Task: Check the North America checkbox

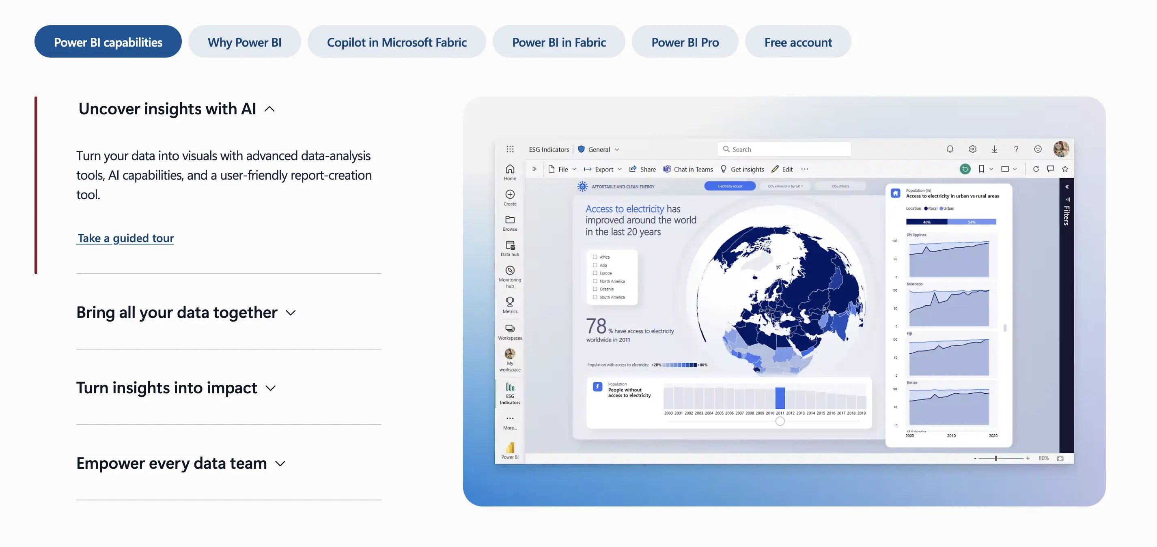Action: tap(595, 281)
